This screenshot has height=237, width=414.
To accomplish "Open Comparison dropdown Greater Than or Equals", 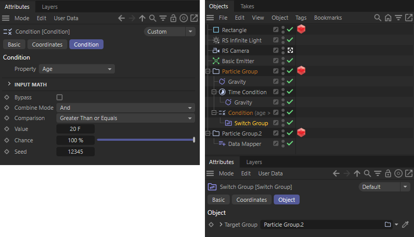I will [x=126, y=118].
